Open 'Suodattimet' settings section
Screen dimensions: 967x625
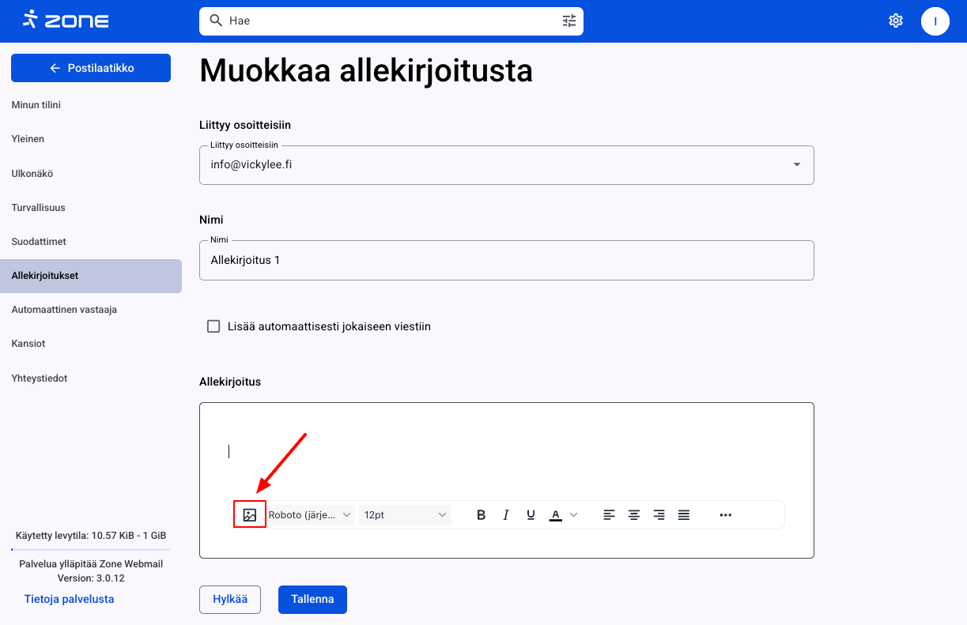pos(39,242)
